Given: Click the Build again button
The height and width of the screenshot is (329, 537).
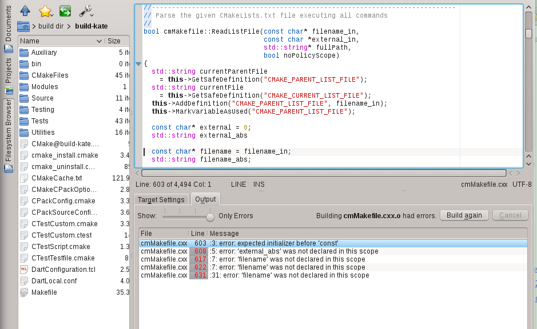Looking at the screenshot, I should (x=464, y=215).
